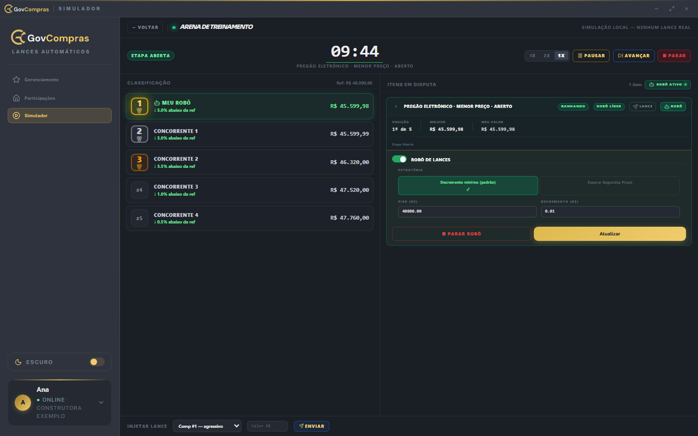This screenshot has width=698, height=436.
Task: Select the Meu Robô ranking row
Action: tap(250, 106)
